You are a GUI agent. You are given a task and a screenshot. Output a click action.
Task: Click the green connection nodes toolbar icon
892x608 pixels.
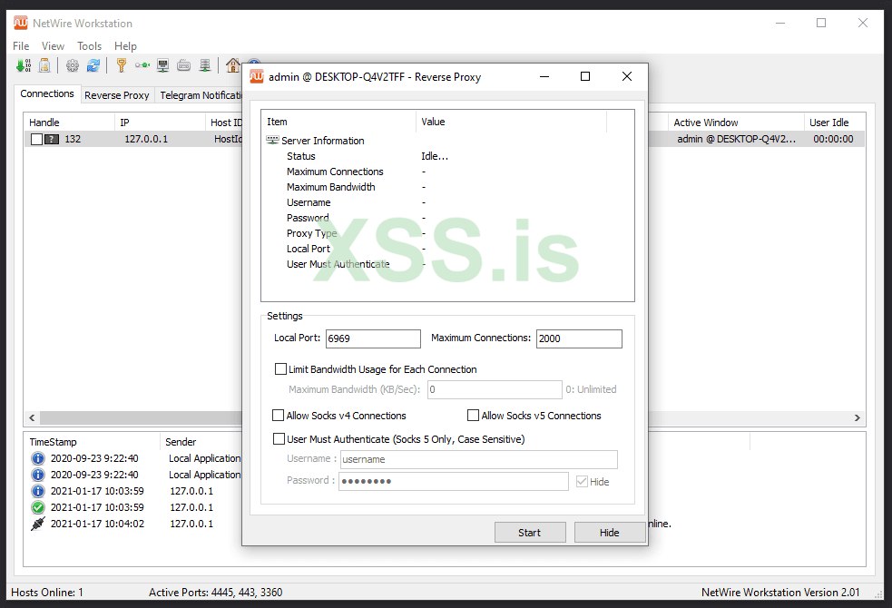pos(142,66)
